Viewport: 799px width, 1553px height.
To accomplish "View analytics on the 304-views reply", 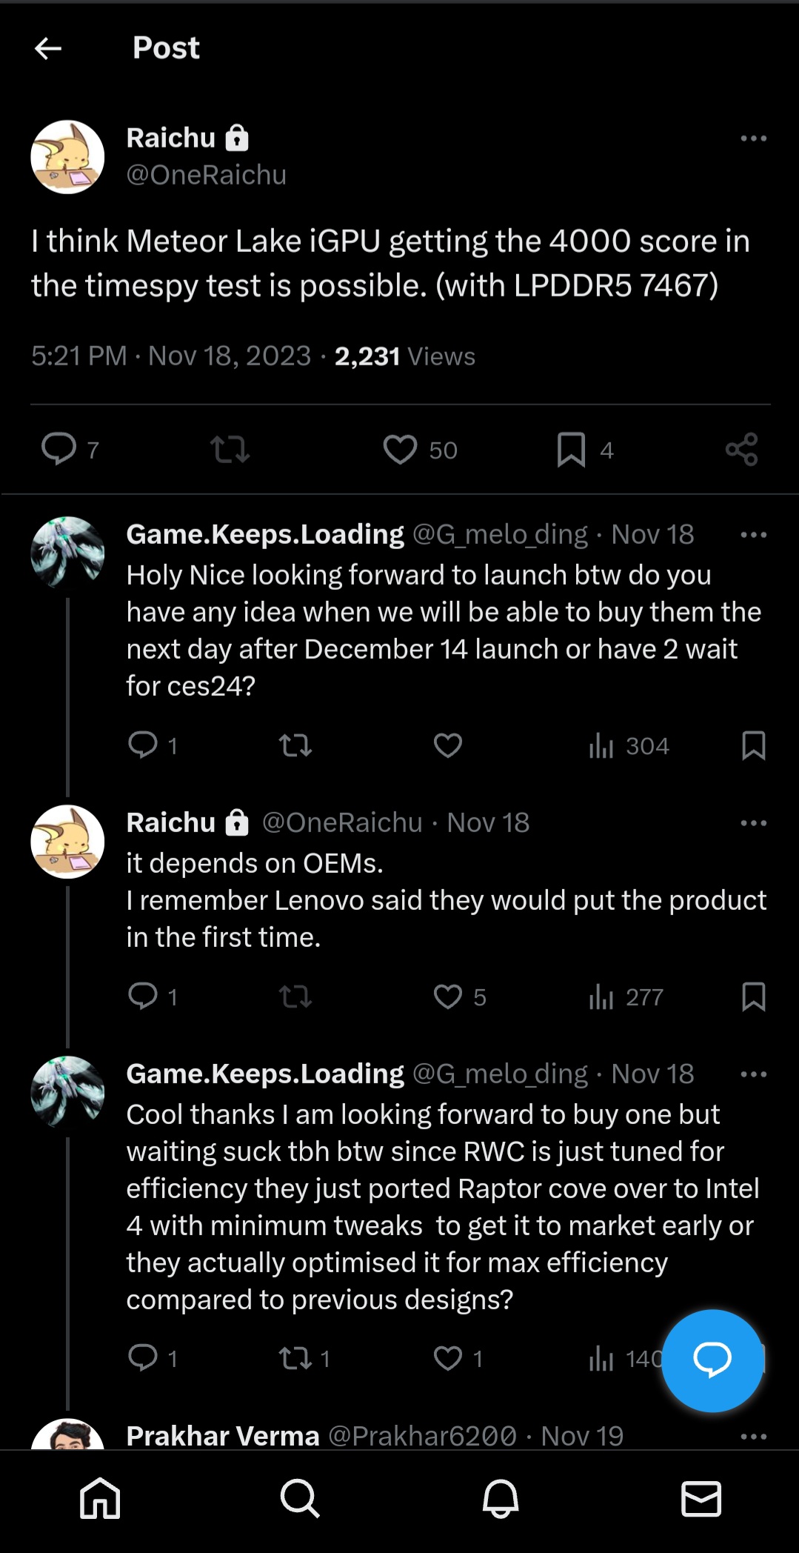I will coord(601,745).
